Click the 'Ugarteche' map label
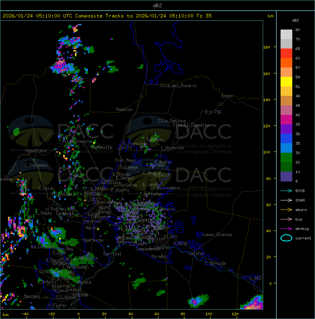Screen dimensions: 315x319 [x=94, y=240]
